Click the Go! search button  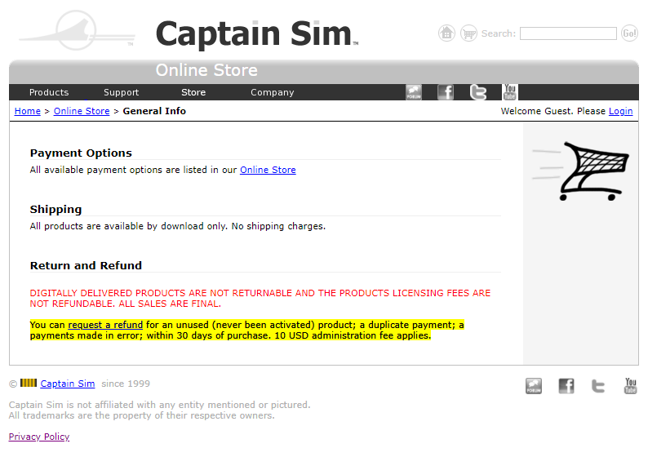pos(629,33)
